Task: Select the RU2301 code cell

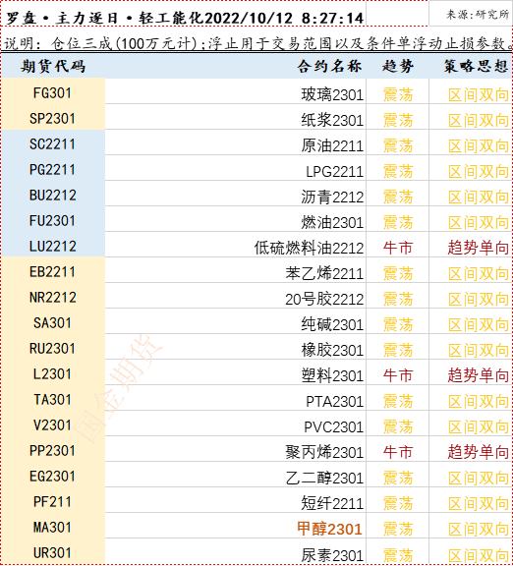Action: [53, 347]
